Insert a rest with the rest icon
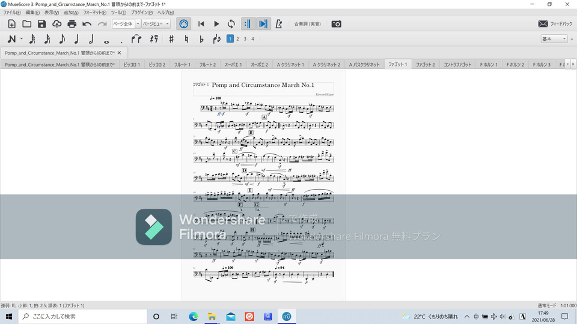 (154, 39)
